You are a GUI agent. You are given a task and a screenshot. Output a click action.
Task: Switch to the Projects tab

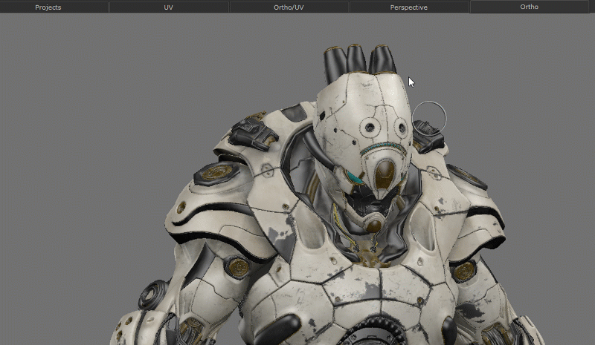click(48, 7)
